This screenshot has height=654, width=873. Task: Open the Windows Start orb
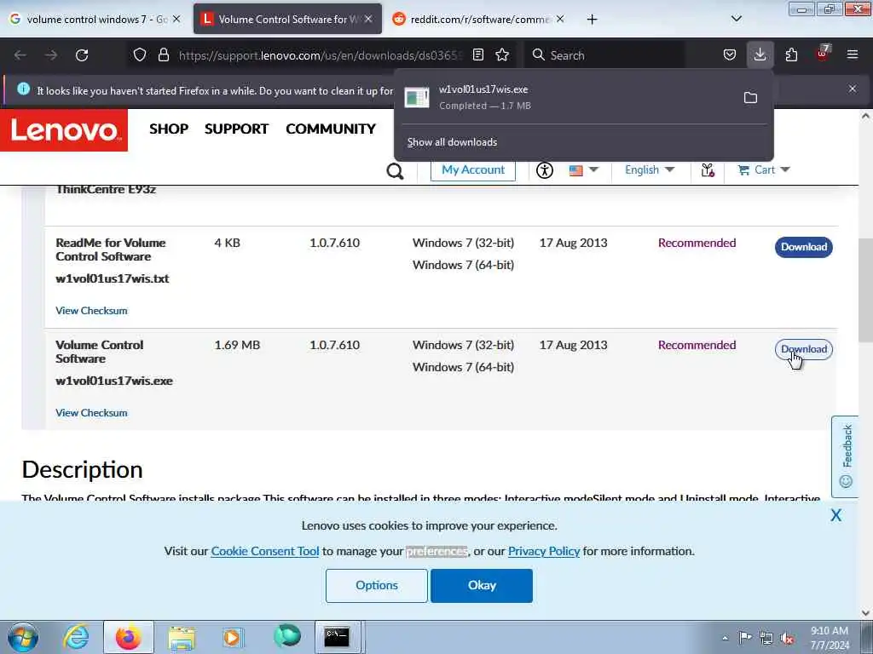23,637
